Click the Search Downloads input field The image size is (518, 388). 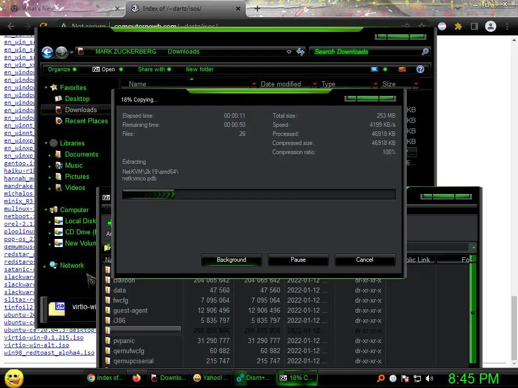point(365,52)
